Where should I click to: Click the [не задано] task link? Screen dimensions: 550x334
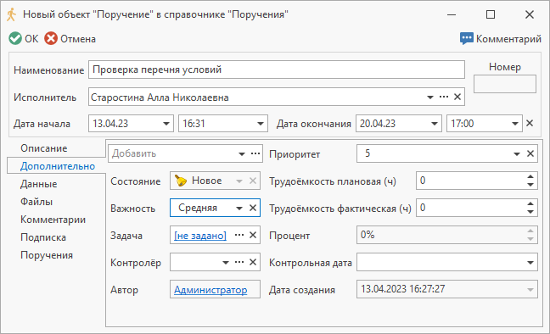pyautogui.click(x=200, y=236)
